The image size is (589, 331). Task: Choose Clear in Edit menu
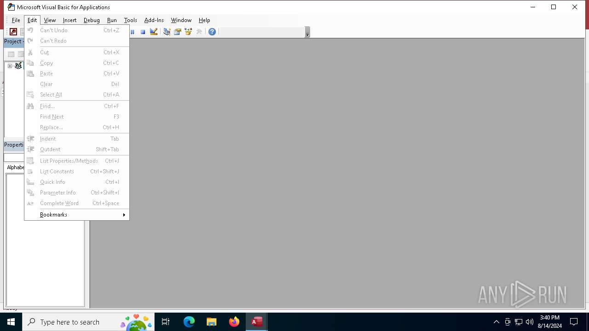77,84
